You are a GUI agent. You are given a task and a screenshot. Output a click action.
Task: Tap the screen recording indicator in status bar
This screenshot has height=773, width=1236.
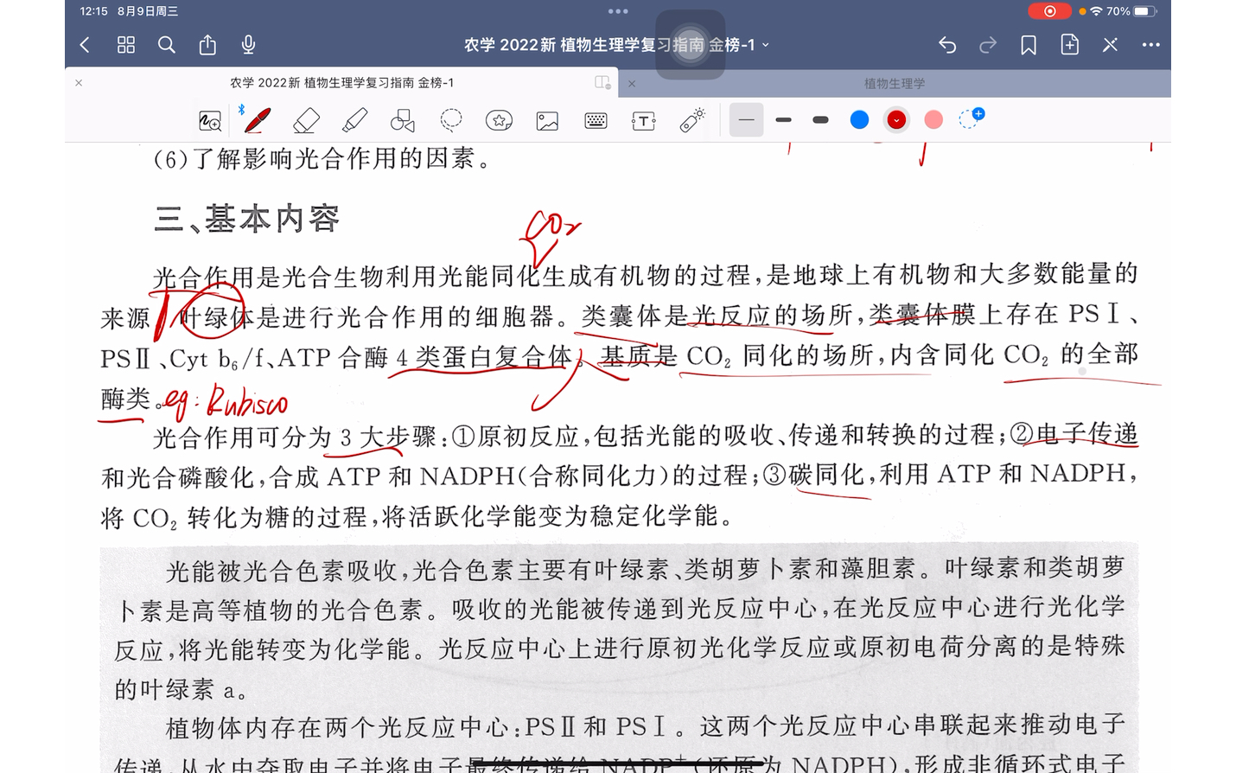[1049, 11]
